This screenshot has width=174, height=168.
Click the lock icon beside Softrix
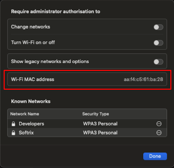pyautogui.click(x=13, y=133)
